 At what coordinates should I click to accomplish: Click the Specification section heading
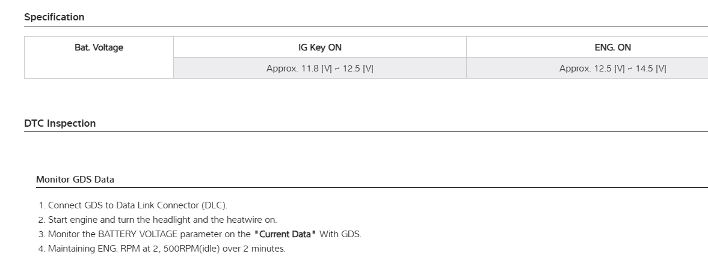(x=54, y=17)
